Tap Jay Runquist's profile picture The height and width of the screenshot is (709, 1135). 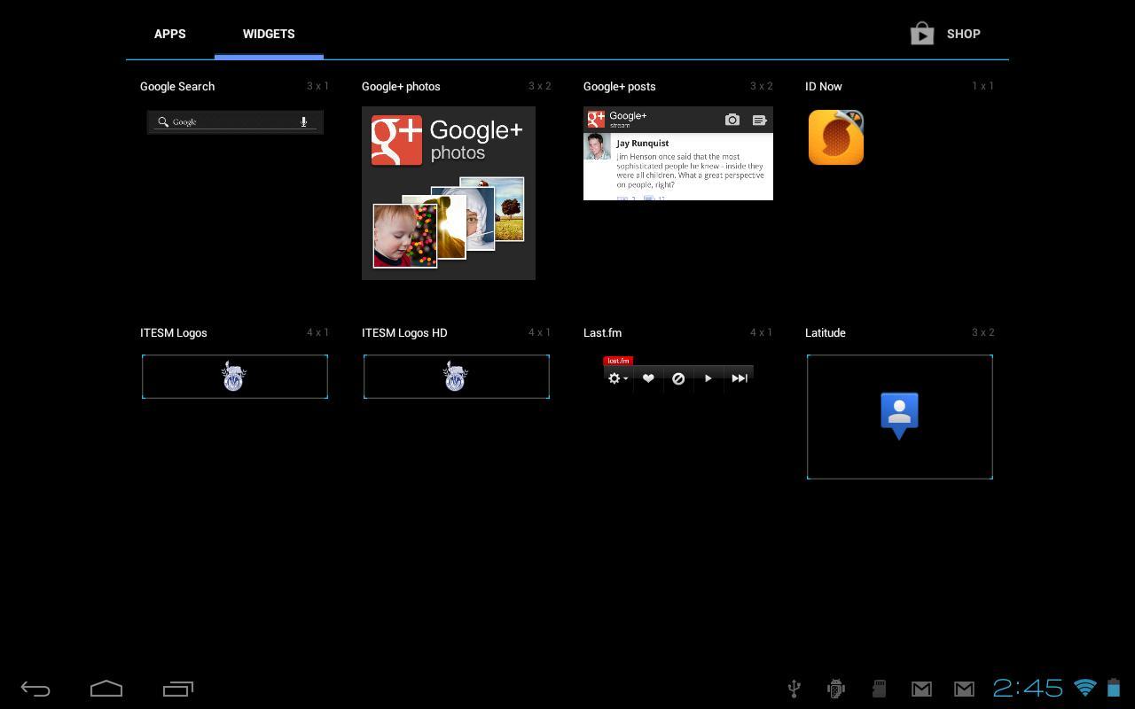[598, 147]
